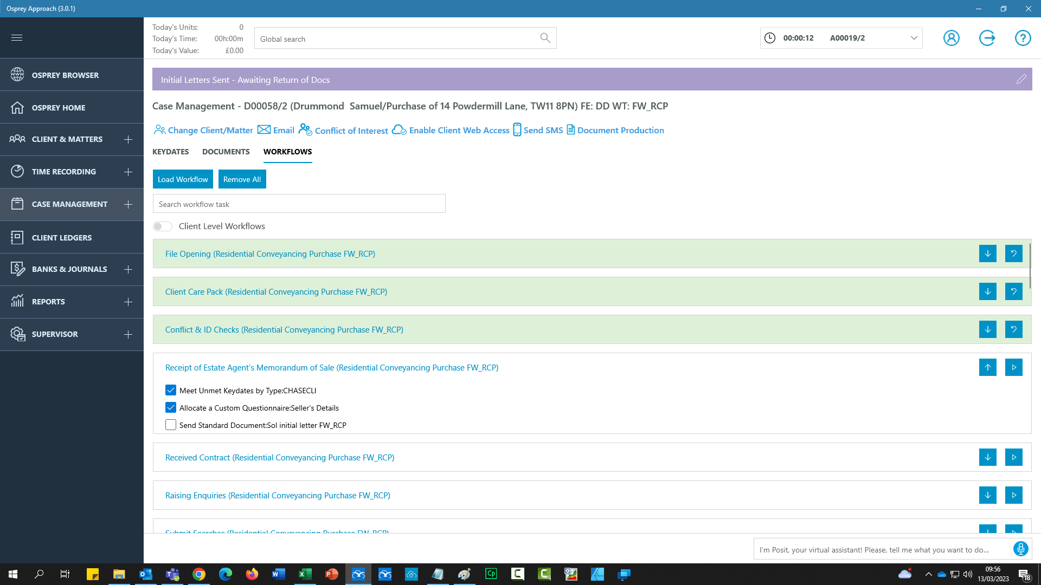Expand the timer matter A00019/2 dropdown
Screen dimensions: 1041x585
[x=914, y=38]
